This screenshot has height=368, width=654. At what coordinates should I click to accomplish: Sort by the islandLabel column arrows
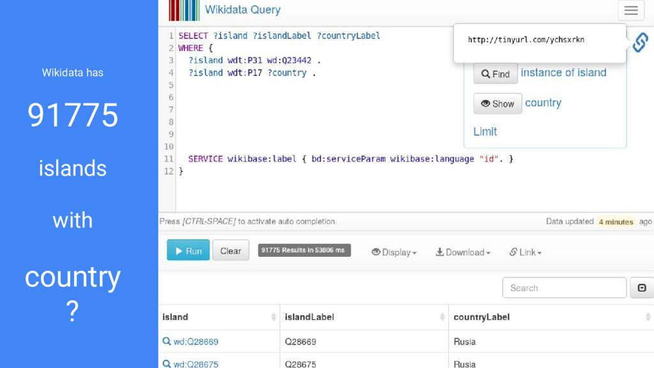pos(442,317)
